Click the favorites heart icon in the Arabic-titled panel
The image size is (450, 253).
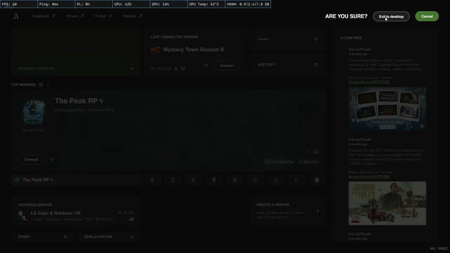tap(316, 39)
